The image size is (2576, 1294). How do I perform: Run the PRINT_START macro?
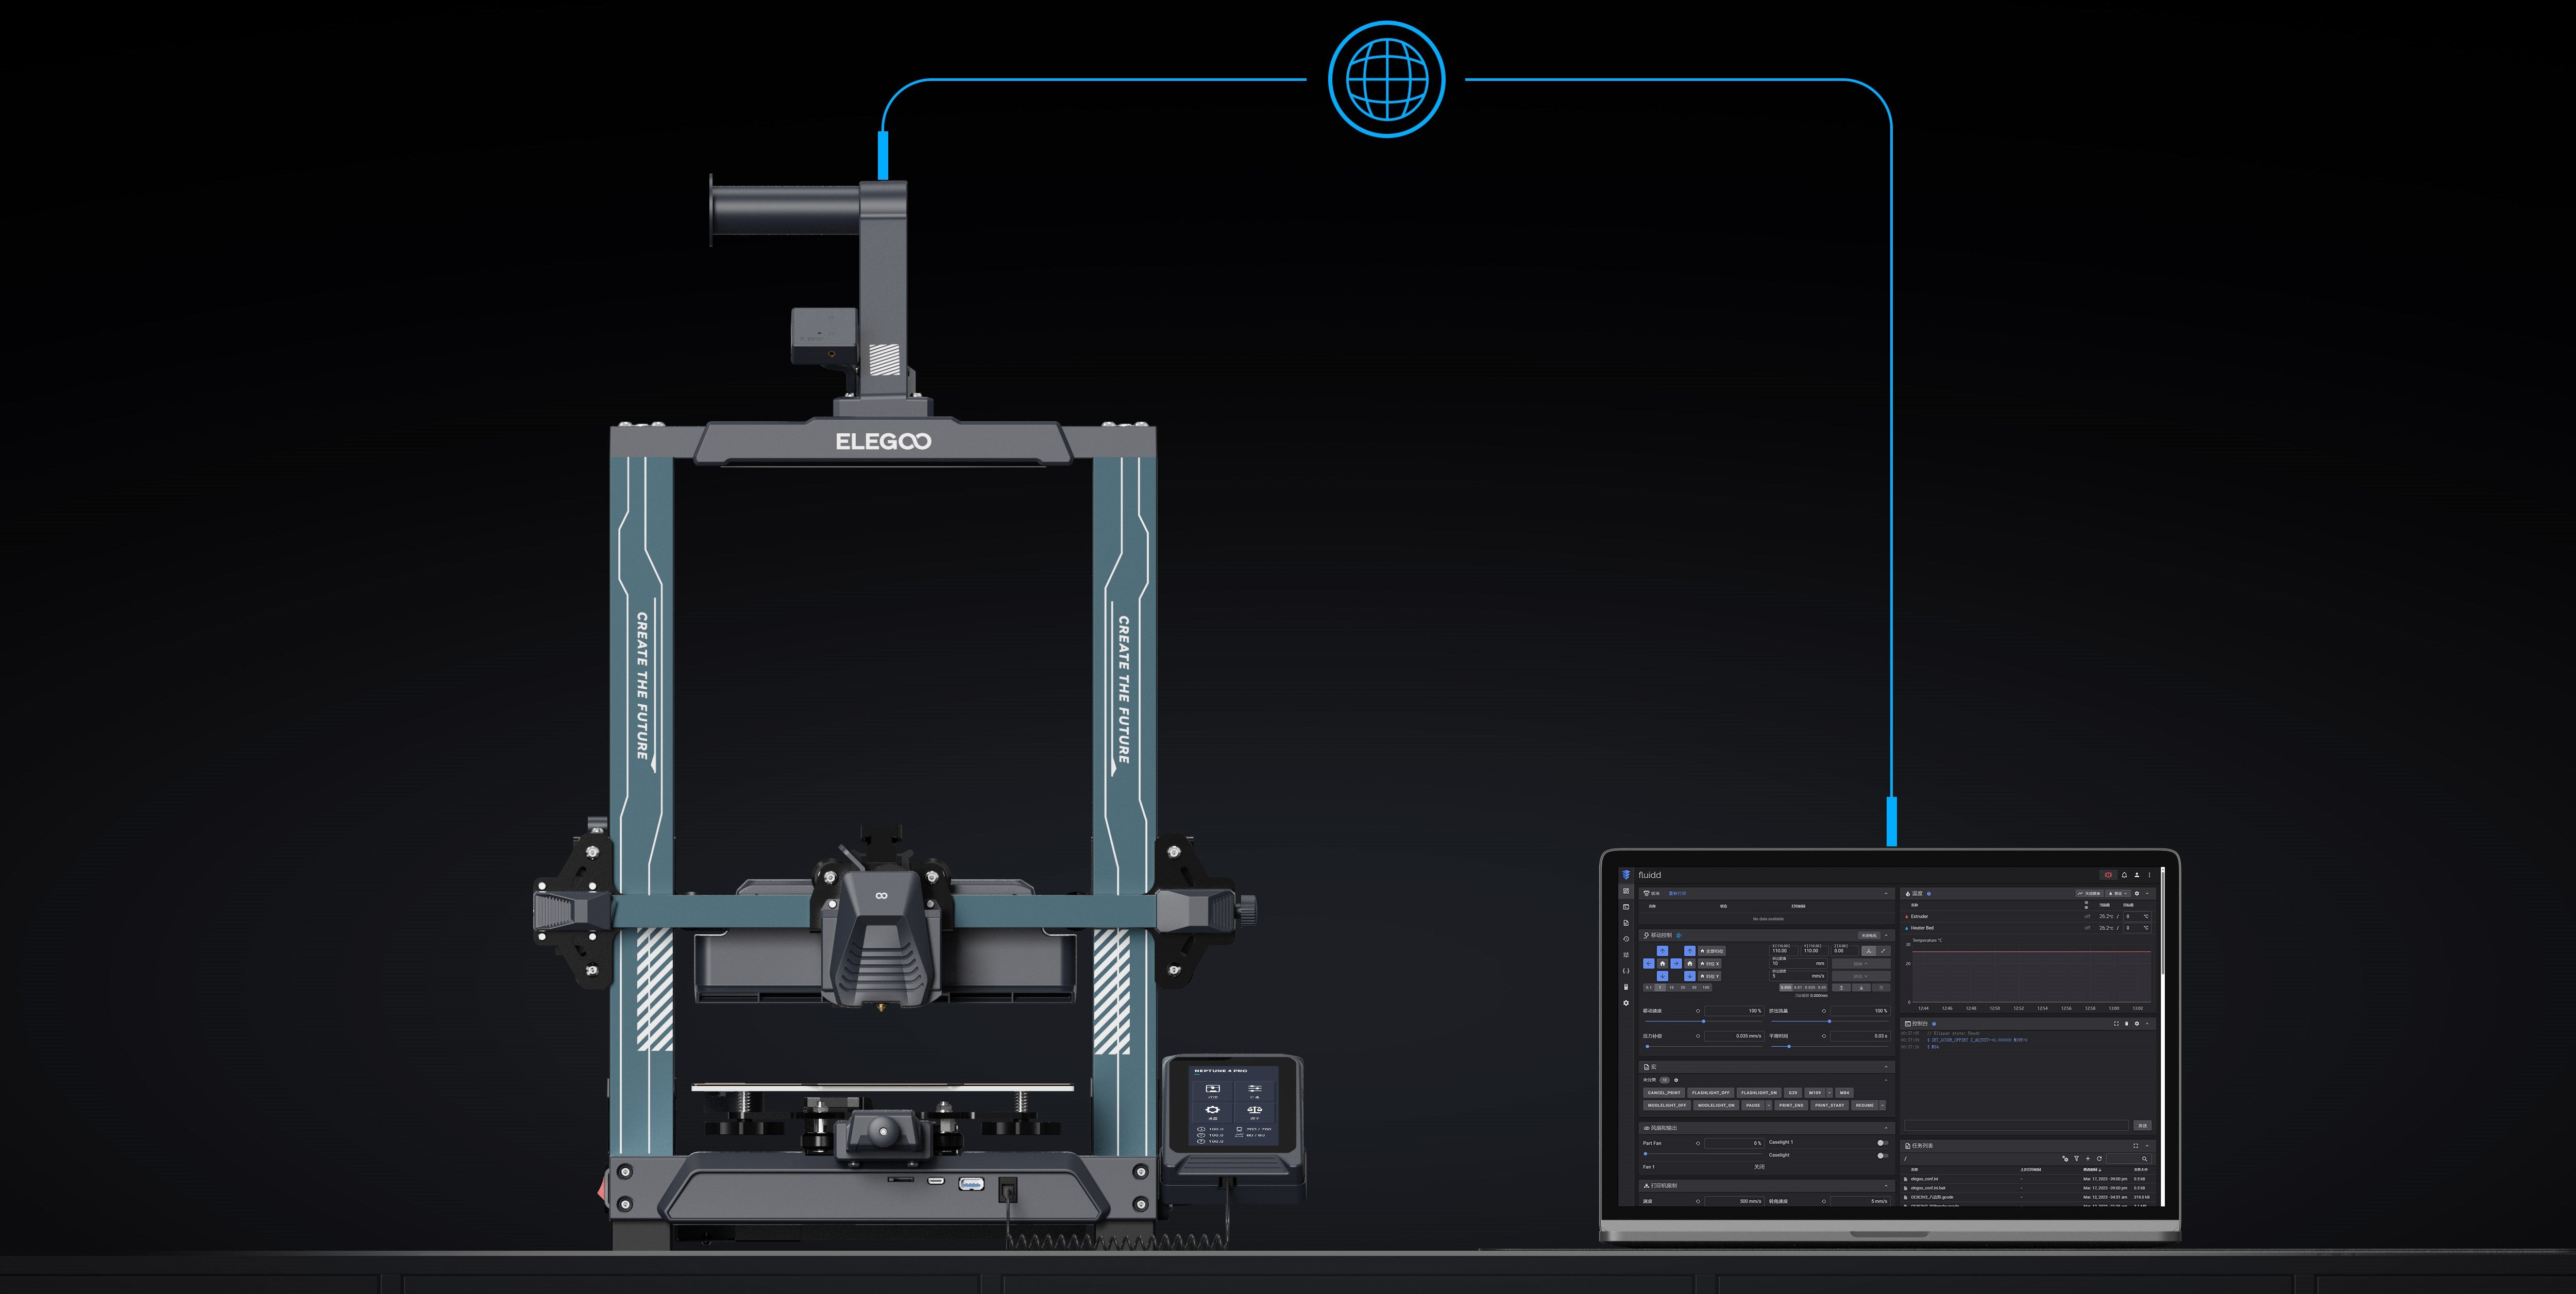point(1830,1106)
